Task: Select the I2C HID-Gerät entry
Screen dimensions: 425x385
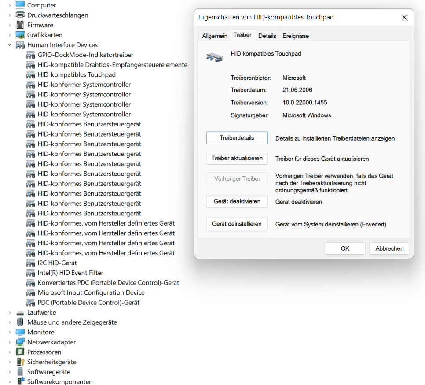Action: point(57,263)
